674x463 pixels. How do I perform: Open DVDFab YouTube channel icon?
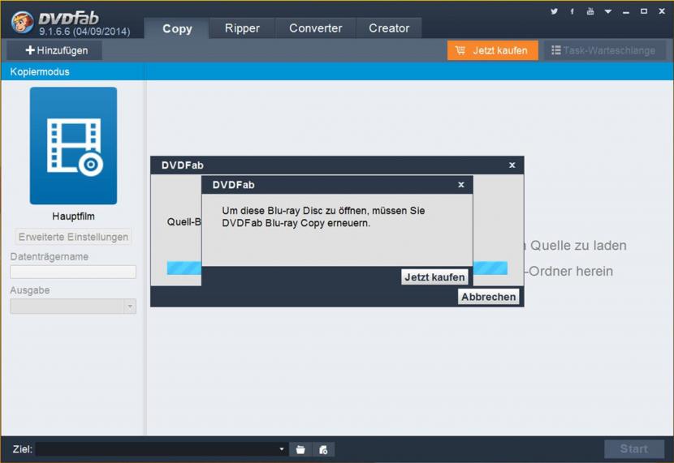coord(590,11)
